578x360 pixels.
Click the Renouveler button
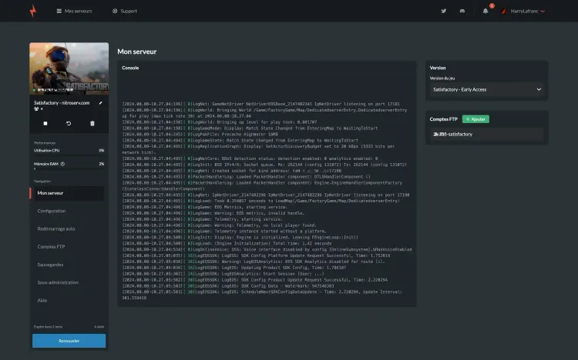pos(69,341)
